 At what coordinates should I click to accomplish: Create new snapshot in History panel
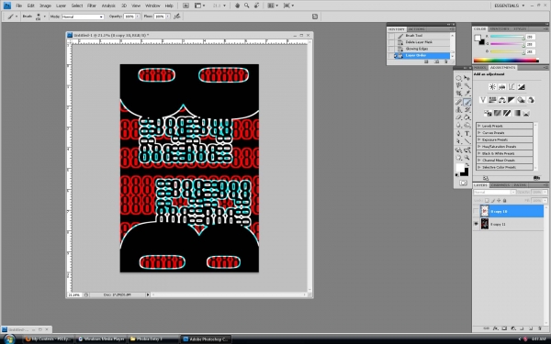click(x=436, y=61)
